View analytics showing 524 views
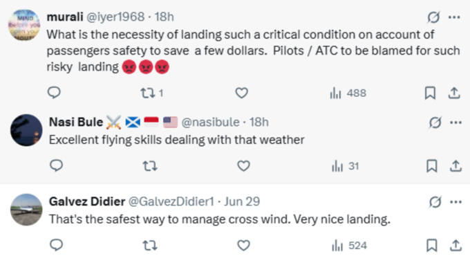The image size is (470, 265). (349, 246)
